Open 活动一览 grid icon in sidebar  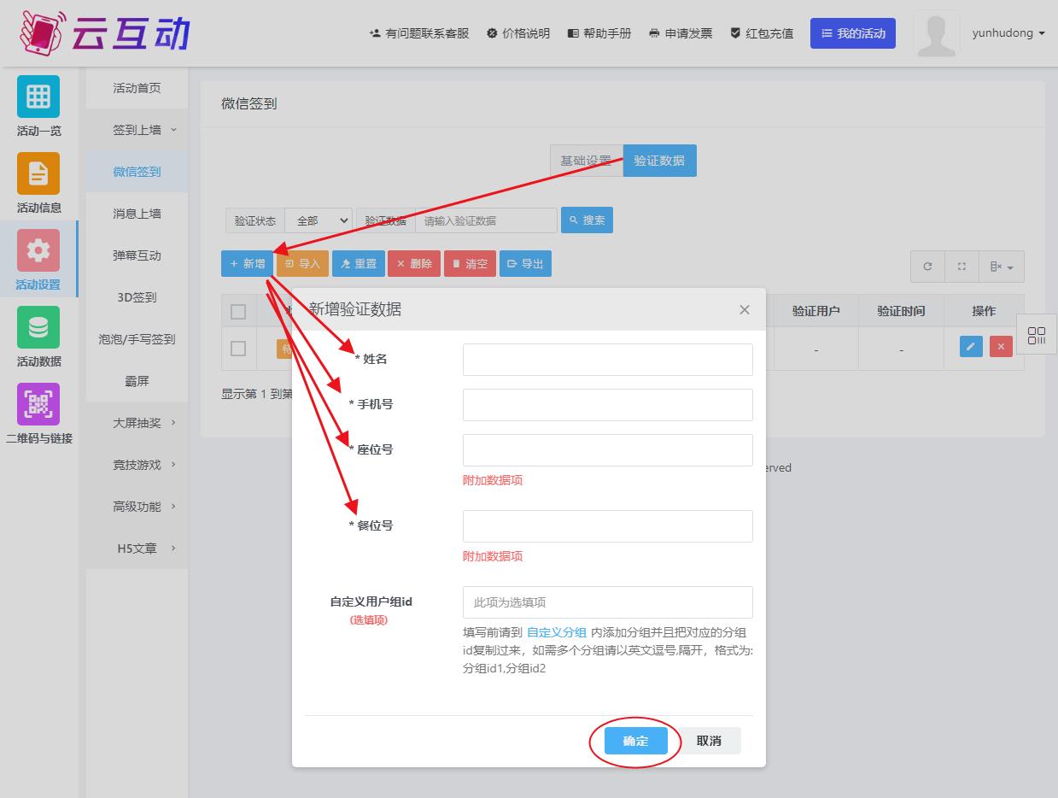coord(38,97)
